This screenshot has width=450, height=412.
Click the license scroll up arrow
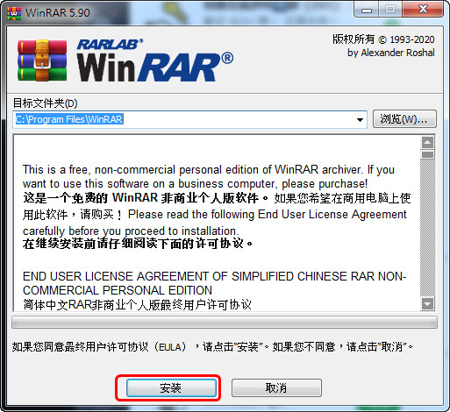428,143
